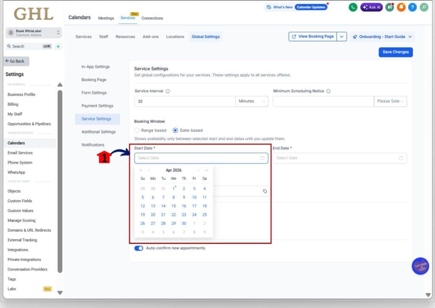Image resolution: width=435 pixels, height=308 pixels.
Task: Open the notifications bell icon
Action: pyautogui.click(x=401, y=7)
